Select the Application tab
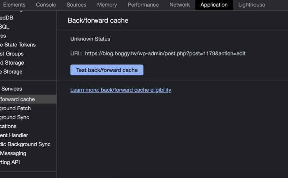Viewport: 288px width, 178px height. click(x=214, y=5)
